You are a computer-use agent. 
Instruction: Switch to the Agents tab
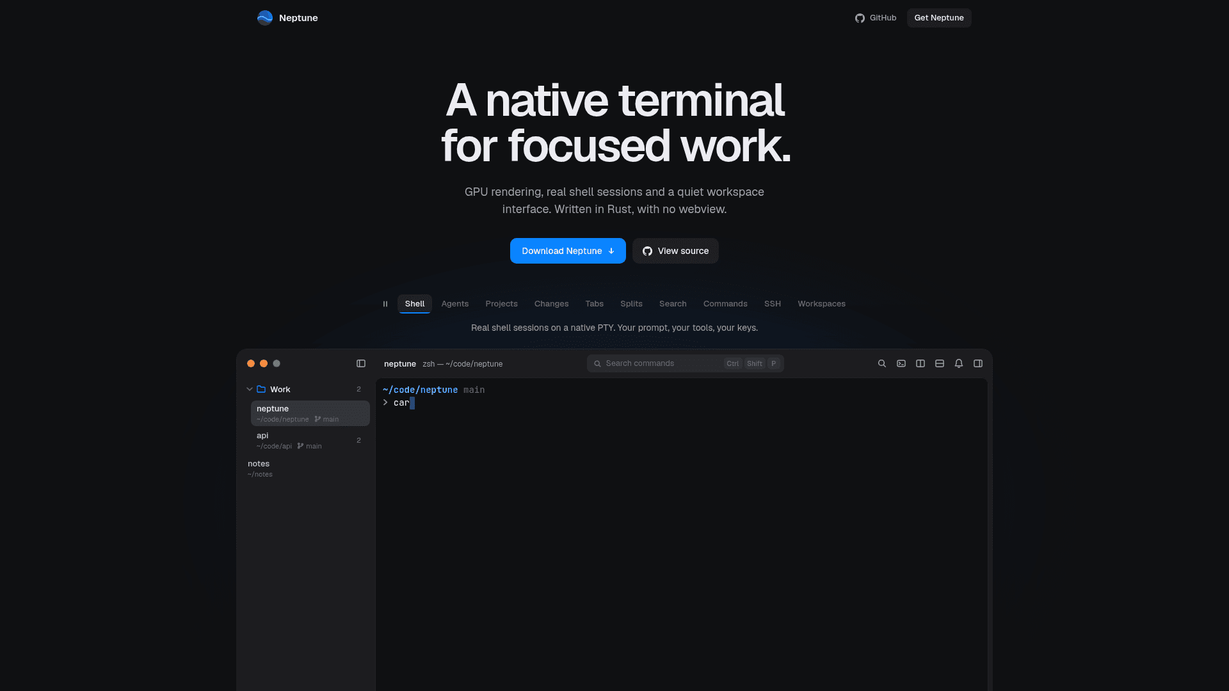pyautogui.click(x=455, y=304)
